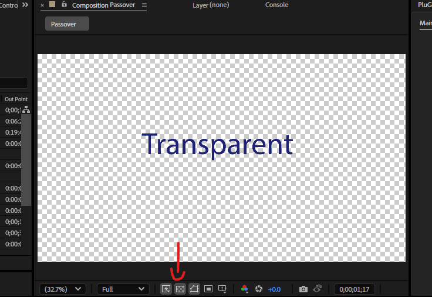432x297 pixels.
Task: Open grid and guide options icon
Action: tap(222, 289)
